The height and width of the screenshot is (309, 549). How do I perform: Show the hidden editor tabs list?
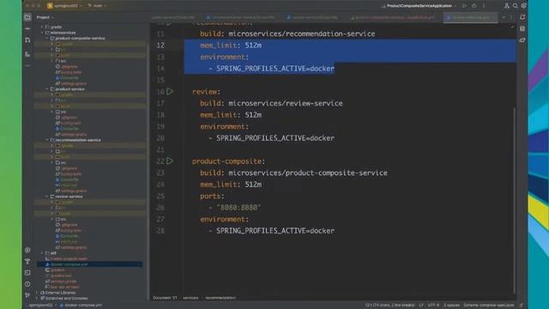point(504,17)
